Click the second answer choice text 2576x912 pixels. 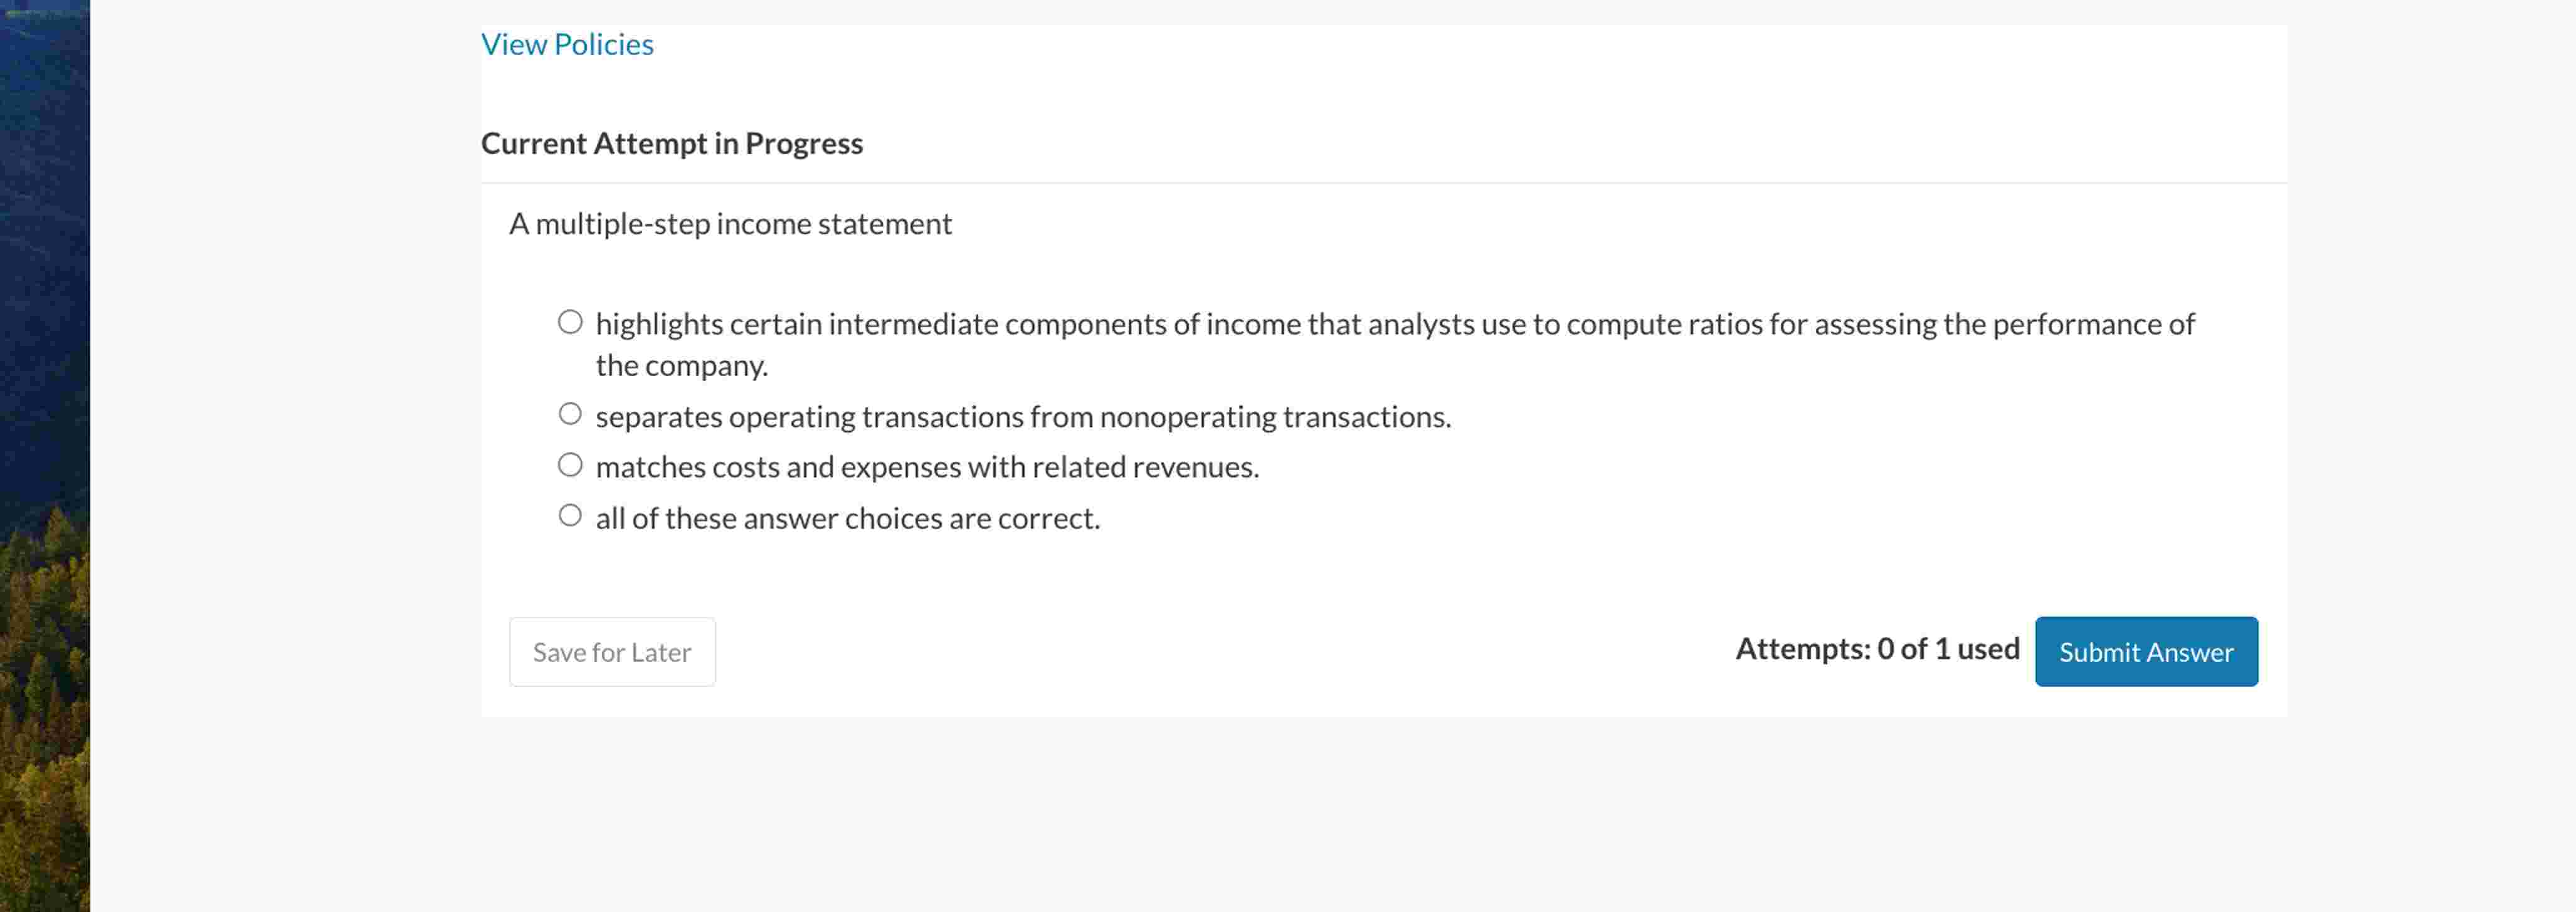[1023, 416]
